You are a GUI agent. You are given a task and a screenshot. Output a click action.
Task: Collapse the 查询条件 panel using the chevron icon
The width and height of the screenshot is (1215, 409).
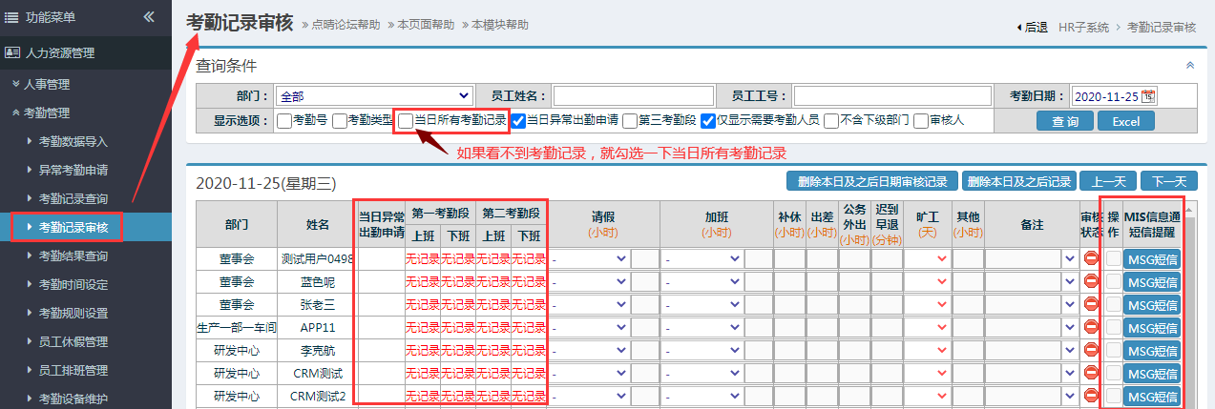(1189, 66)
